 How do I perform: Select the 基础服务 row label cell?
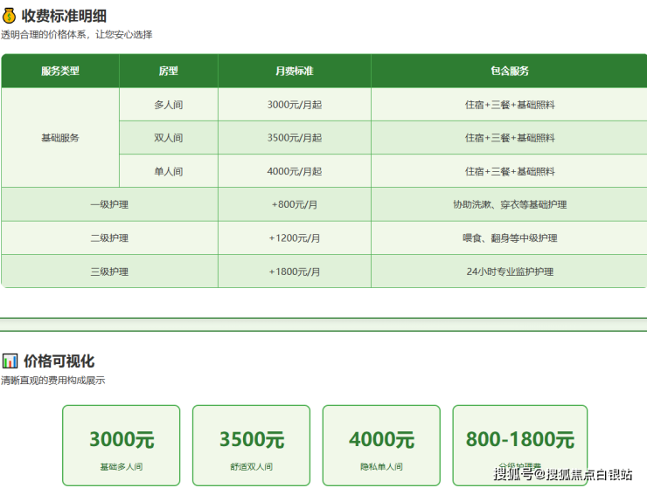60,138
